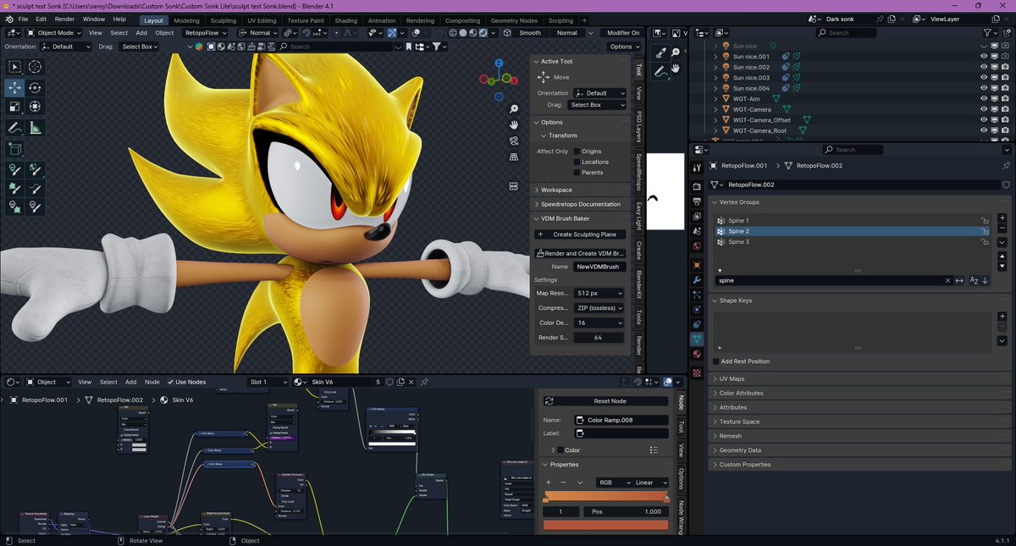Open the Linear interpolation dropdown in Color Ramp
Screen dimensions: 1016x546
[x=650, y=483]
